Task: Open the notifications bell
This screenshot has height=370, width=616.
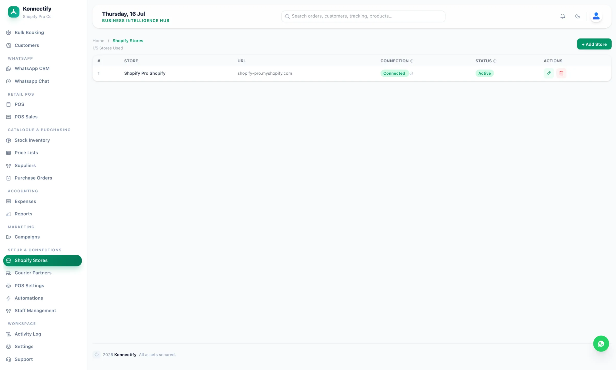Action: pyautogui.click(x=562, y=16)
